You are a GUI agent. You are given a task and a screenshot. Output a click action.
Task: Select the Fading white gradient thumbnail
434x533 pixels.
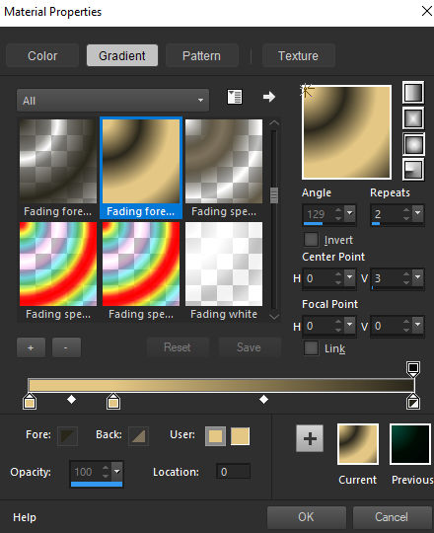click(x=224, y=271)
